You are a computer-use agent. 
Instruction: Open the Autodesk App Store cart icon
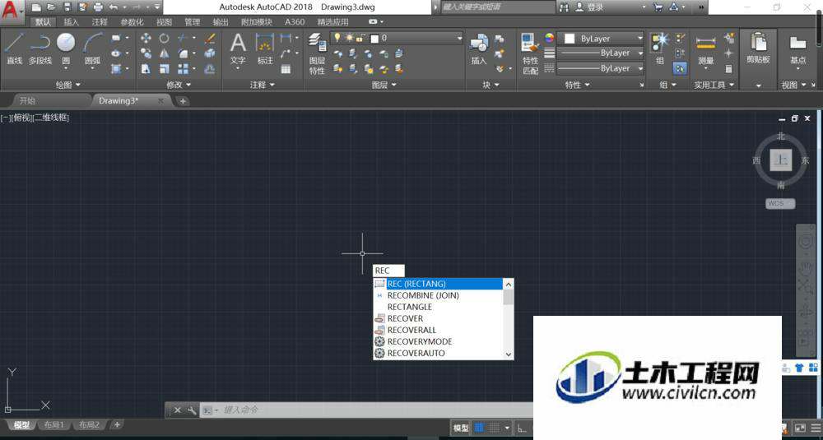658,7
